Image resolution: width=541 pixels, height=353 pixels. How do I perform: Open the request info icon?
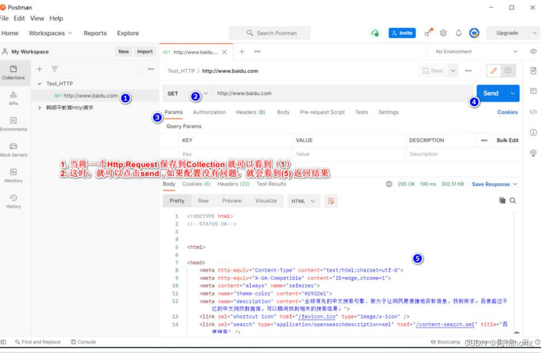click(x=533, y=132)
